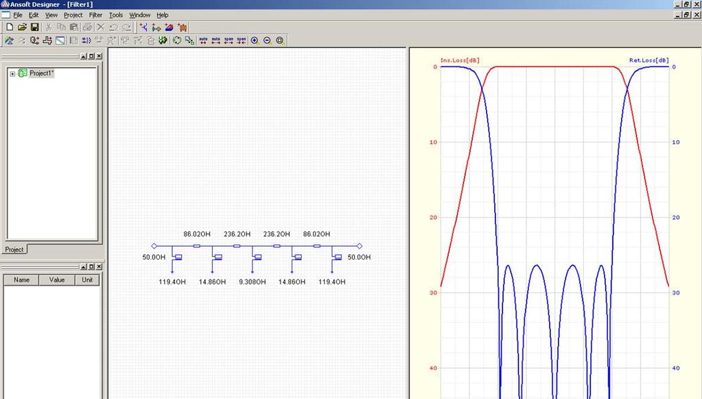Click the Unit column header
Image resolution: width=702 pixels, height=399 pixels.
pyautogui.click(x=87, y=280)
